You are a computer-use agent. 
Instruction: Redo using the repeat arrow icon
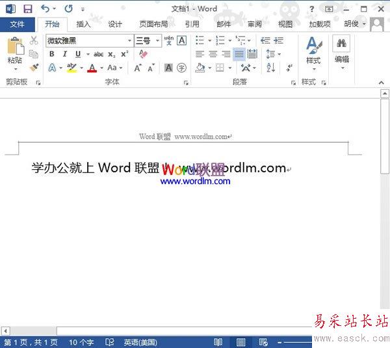68,8
